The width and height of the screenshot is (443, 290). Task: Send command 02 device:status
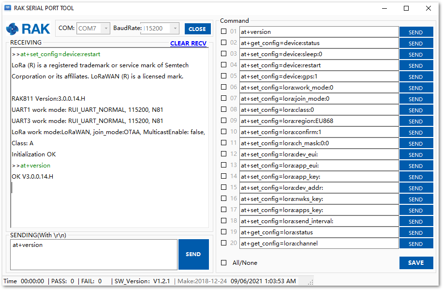pyautogui.click(x=416, y=43)
